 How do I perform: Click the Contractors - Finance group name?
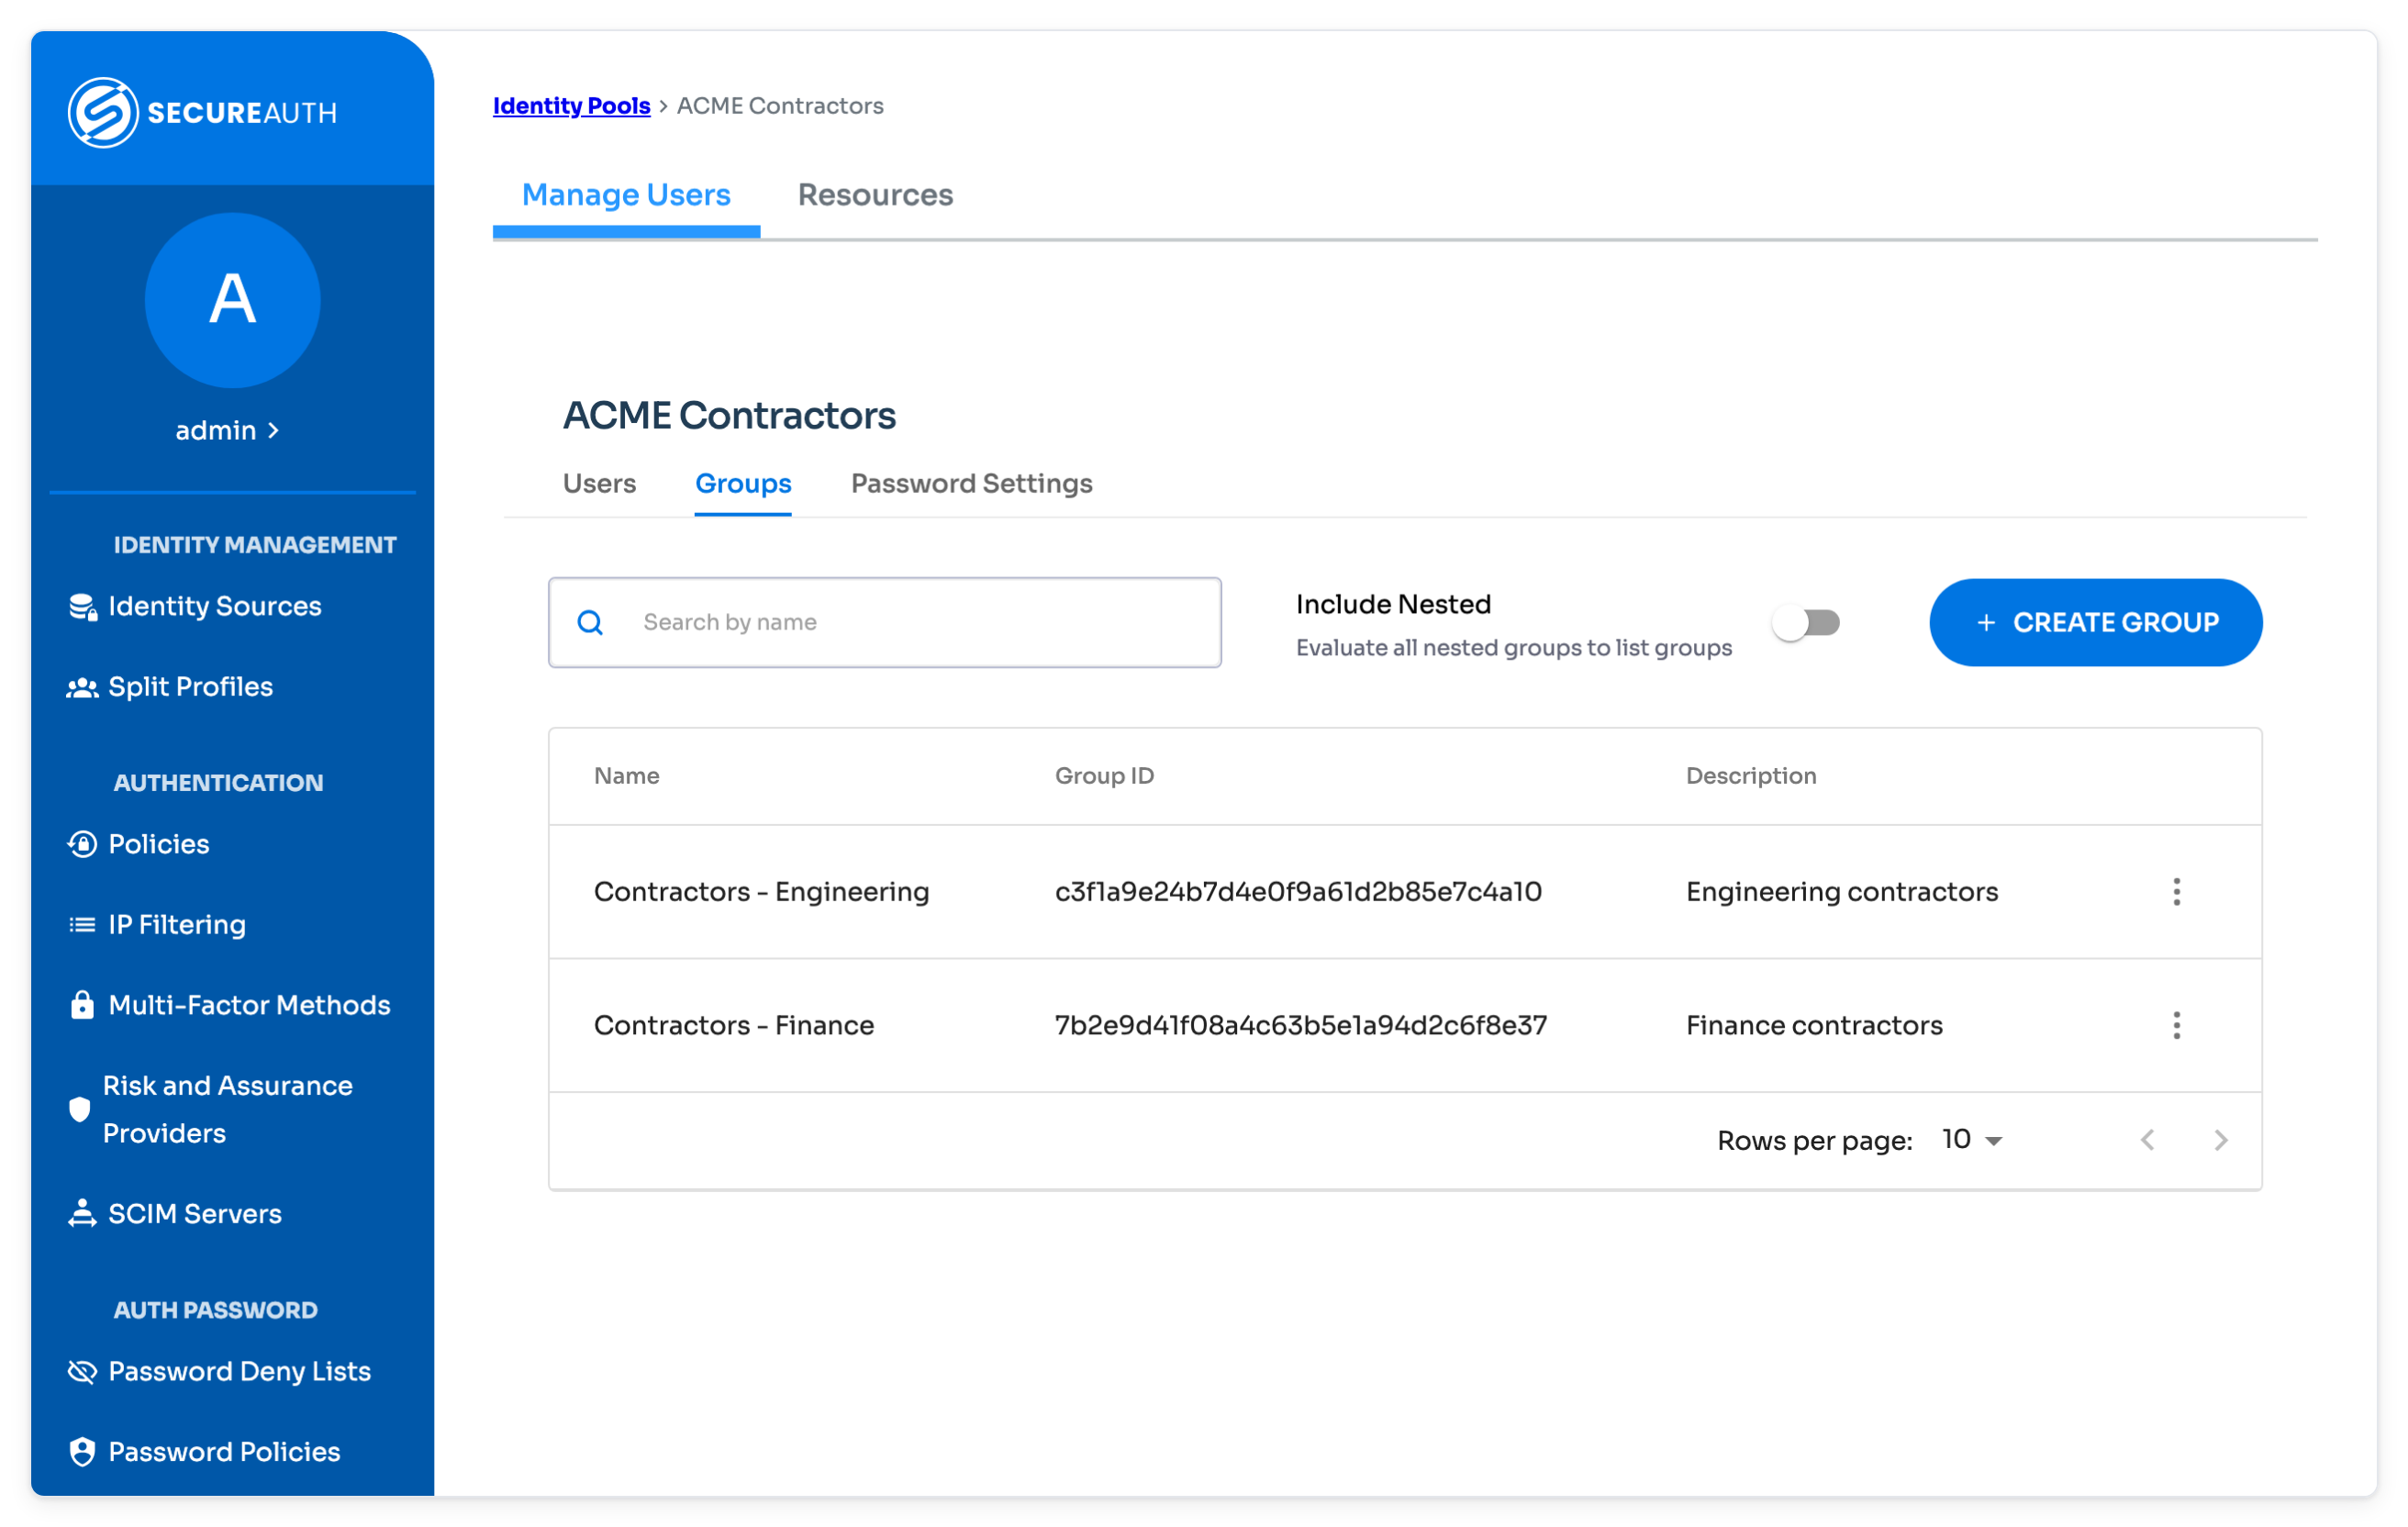point(734,1026)
